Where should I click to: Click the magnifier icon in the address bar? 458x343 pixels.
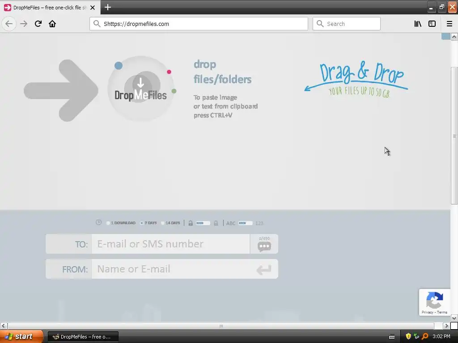point(97,24)
